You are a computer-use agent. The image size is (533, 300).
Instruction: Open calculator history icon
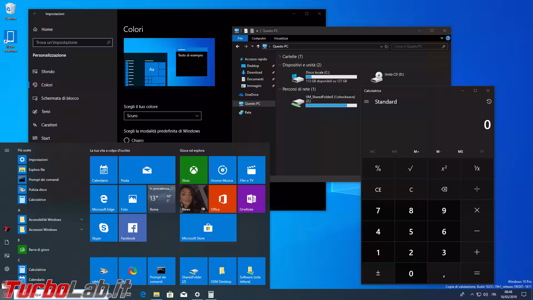coord(489,102)
